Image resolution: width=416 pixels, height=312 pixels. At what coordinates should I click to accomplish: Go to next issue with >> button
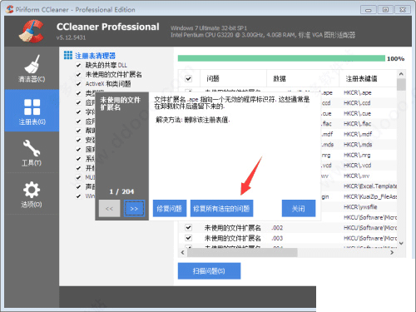pyautogui.click(x=134, y=209)
